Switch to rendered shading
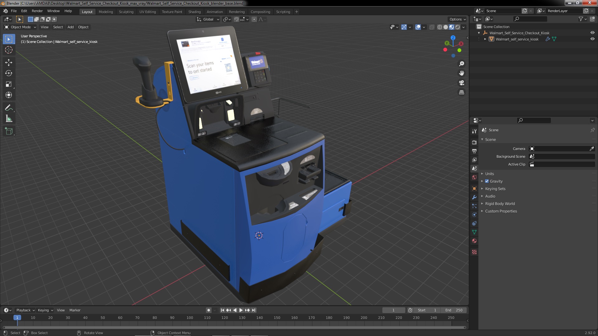 click(458, 27)
